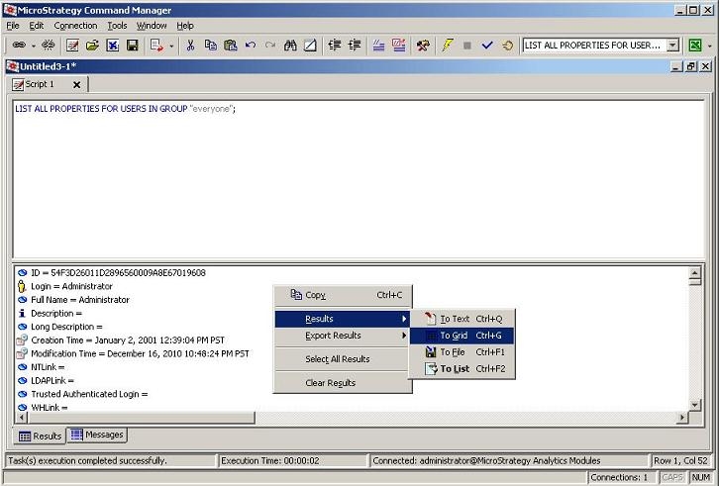Click the close script toolbar icon
Viewport: 719px width, 486px height.
(112, 45)
